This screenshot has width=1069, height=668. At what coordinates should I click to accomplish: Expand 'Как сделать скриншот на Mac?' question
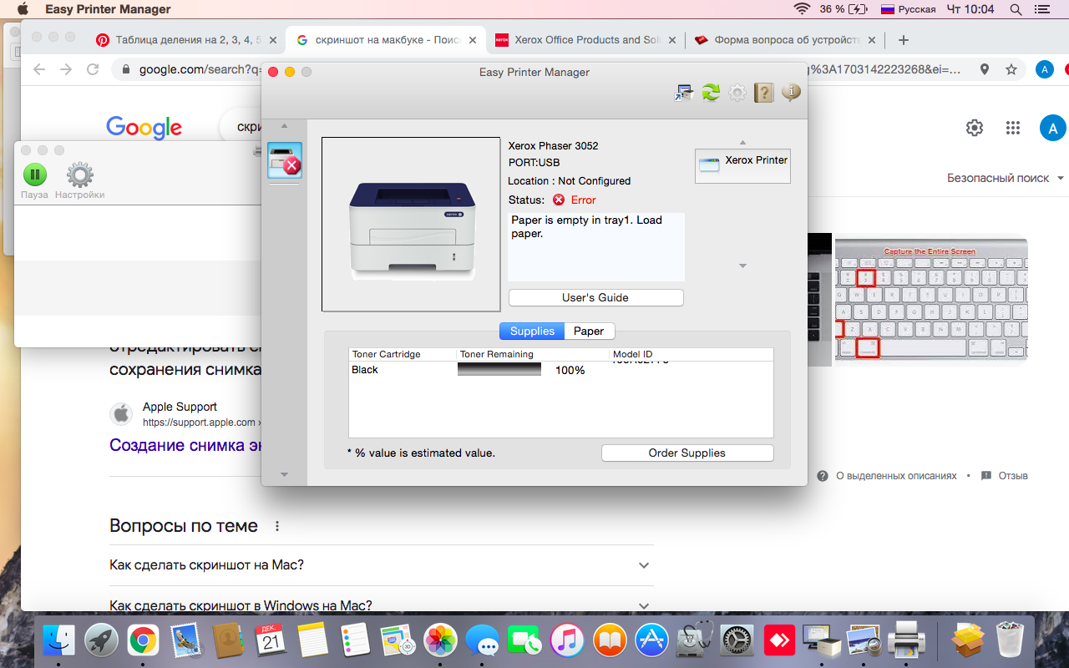[x=381, y=565]
